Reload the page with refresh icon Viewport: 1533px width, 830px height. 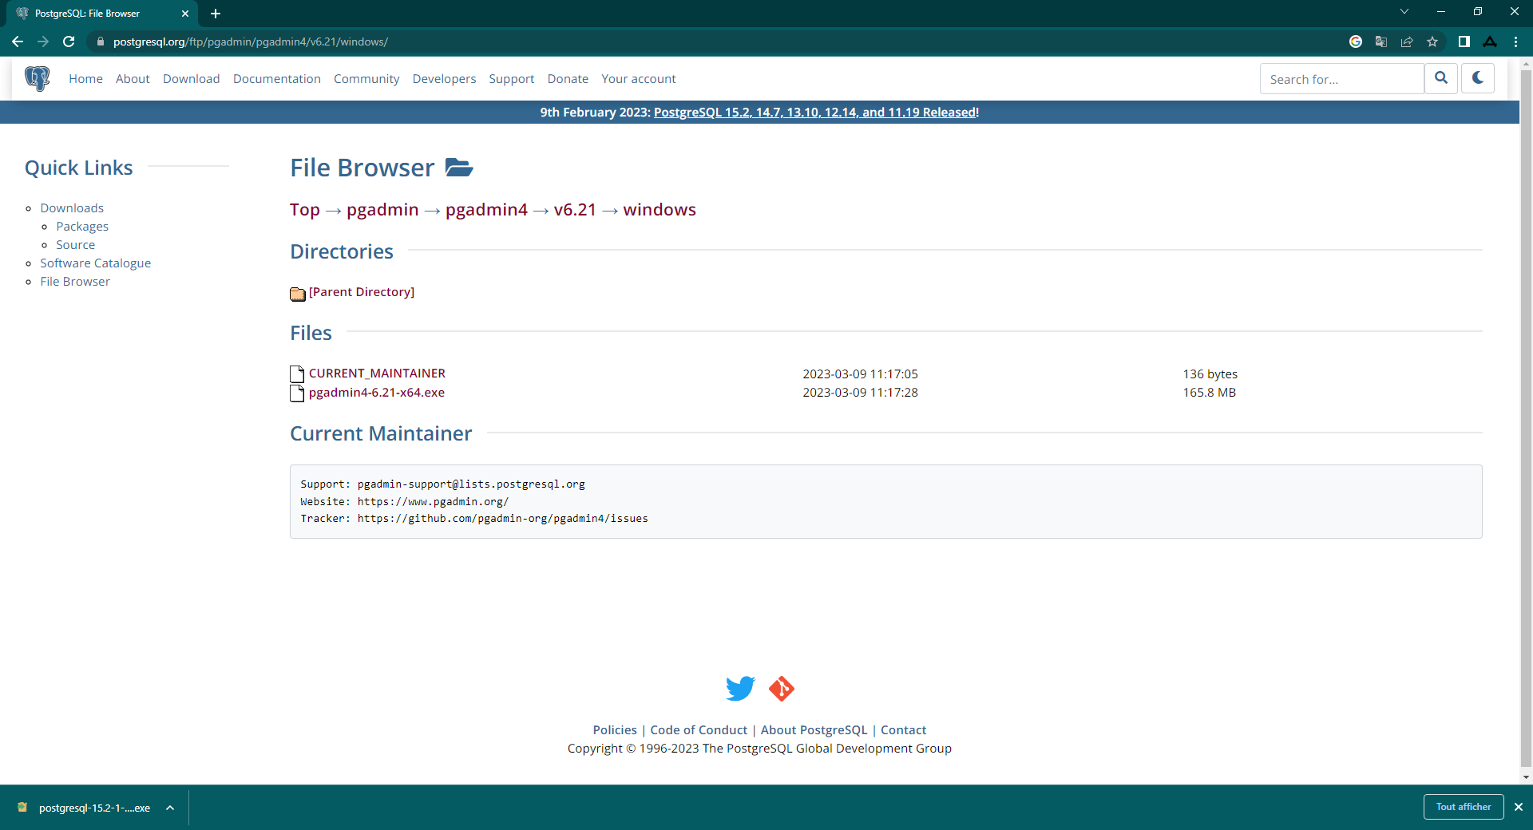(69, 41)
